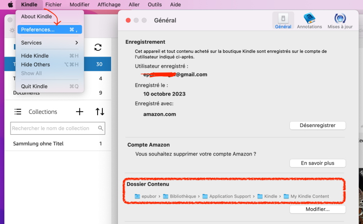
Task: Click the search magnifier icon
Action: click(x=100, y=128)
